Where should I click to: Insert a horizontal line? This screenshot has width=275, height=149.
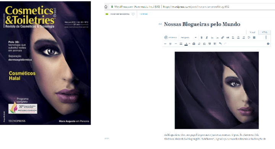click(176, 44)
